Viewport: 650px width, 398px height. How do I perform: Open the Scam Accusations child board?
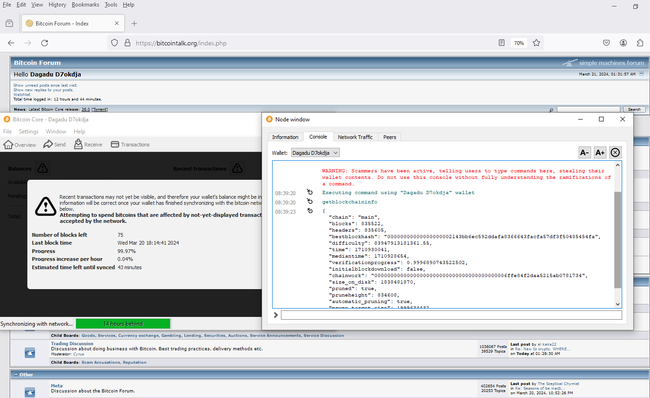(101, 362)
